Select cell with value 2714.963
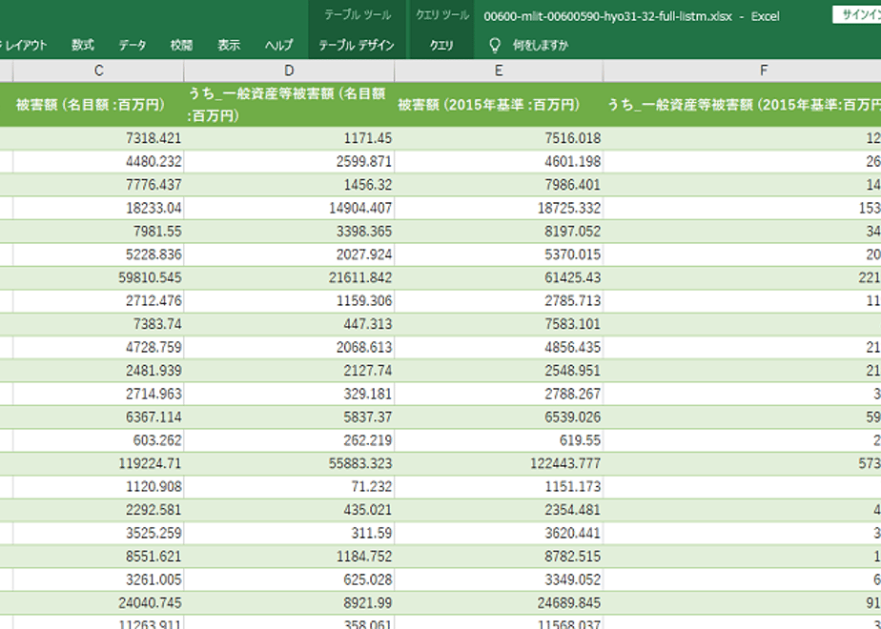This screenshot has width=881, height=629. (98, 395)
